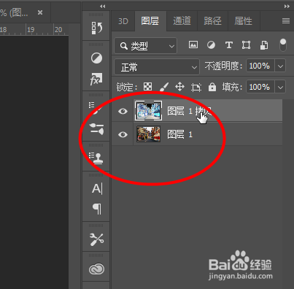Hide the 图层 1 拷贝 layer
This screenshot has height=289, width=294.
(x=123, y=112)
